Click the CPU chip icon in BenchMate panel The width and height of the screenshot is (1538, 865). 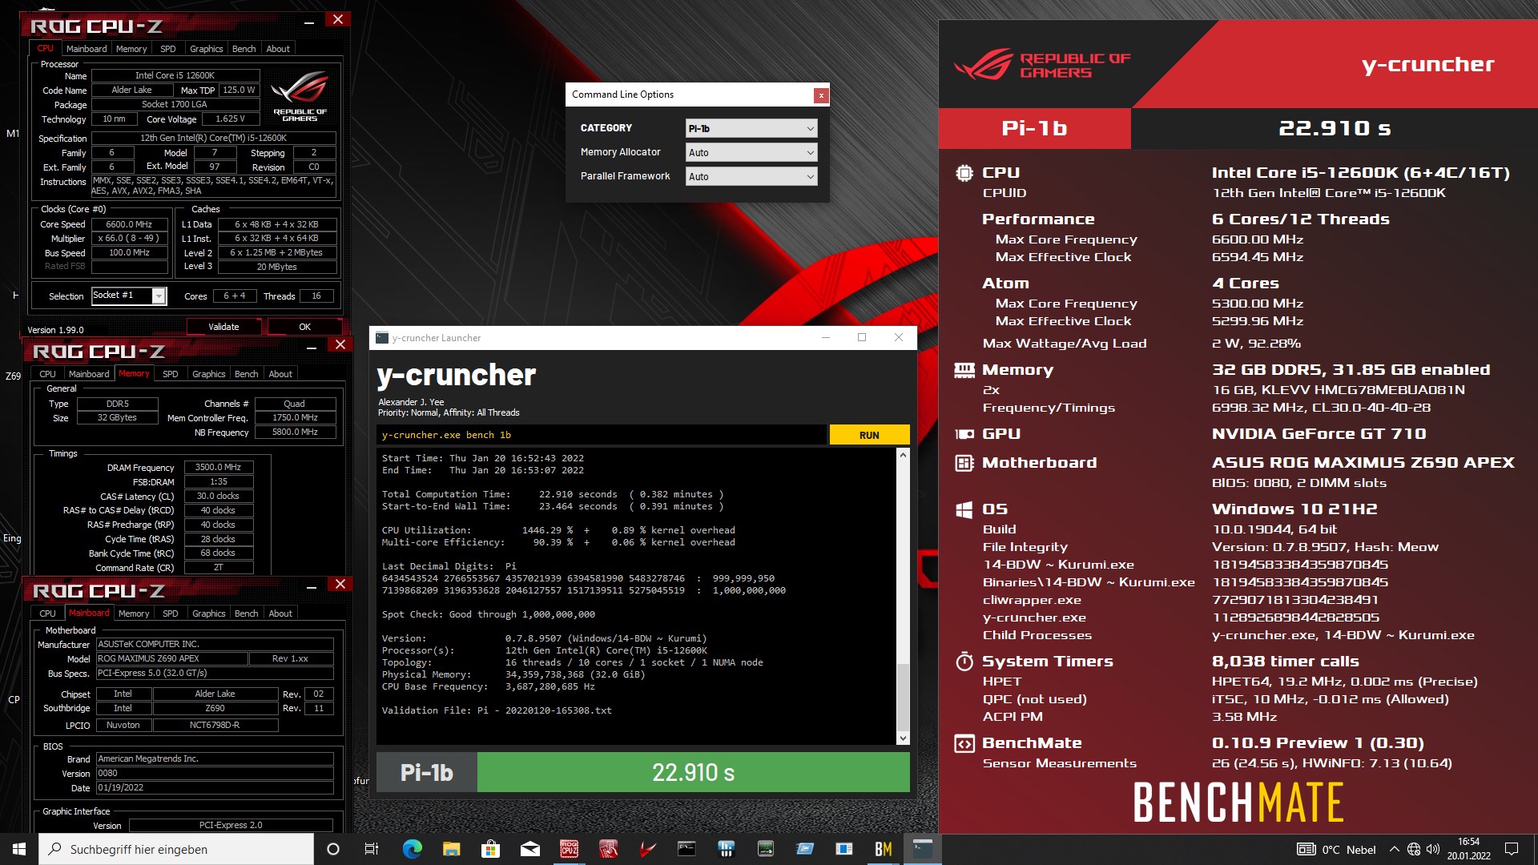[964, 173]
